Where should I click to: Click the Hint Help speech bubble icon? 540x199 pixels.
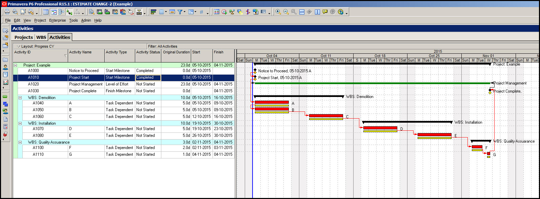pyautogui.click(x=325, y=12)
